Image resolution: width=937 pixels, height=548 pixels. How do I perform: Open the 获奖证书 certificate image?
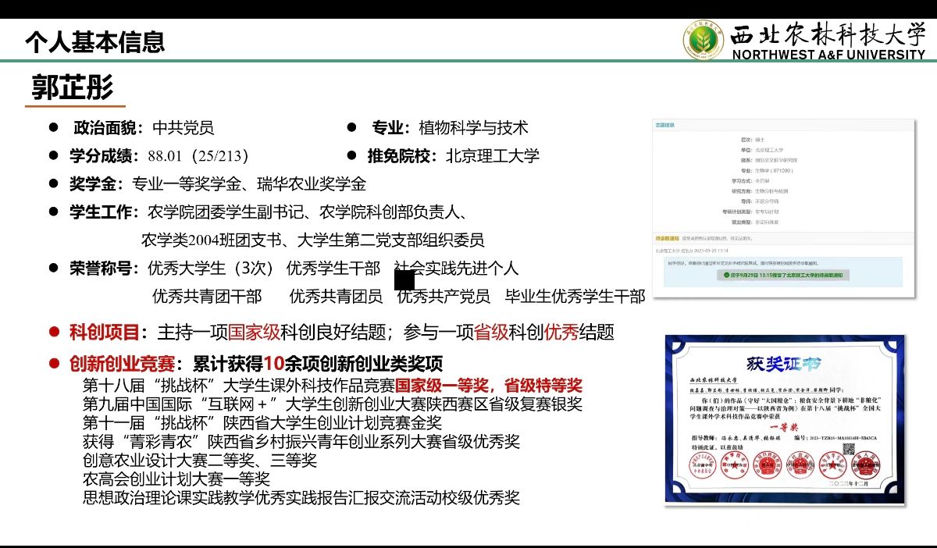[785, 419]
